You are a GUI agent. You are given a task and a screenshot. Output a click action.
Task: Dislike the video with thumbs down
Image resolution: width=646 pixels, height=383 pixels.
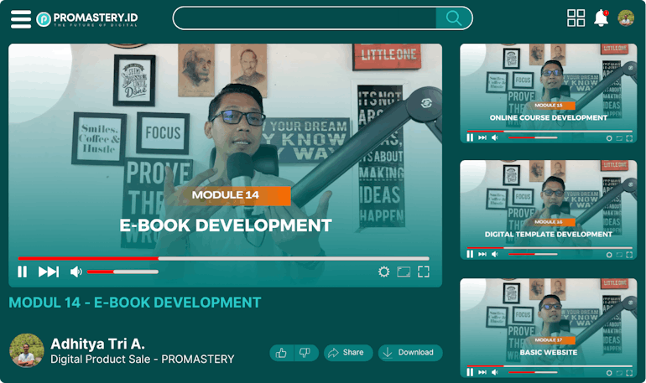[x=305, y=353]
